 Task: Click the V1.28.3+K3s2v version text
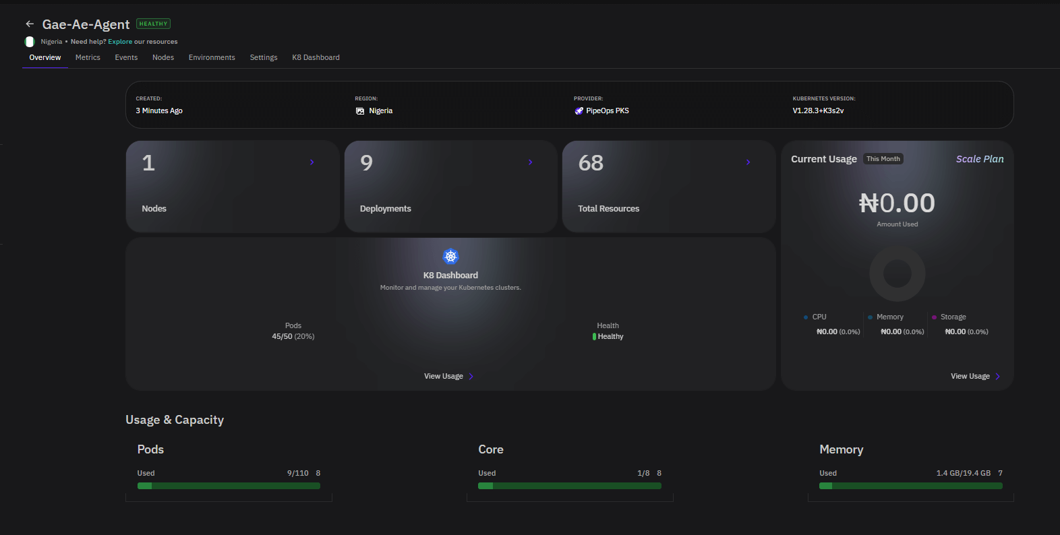[818, 111]
